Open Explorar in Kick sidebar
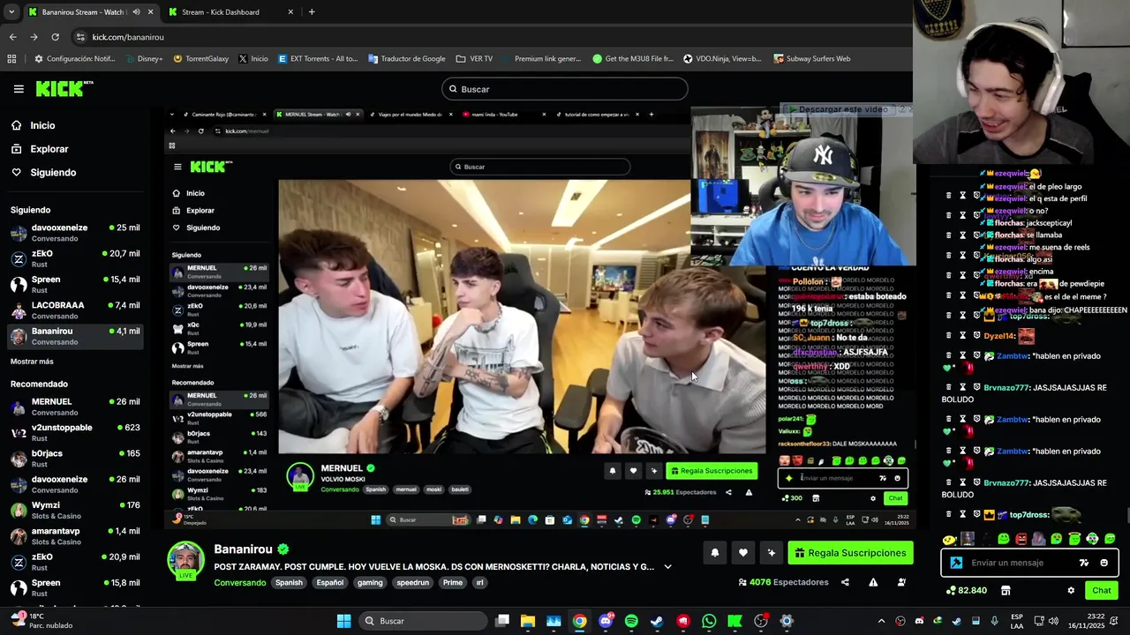 pos(49,149)
